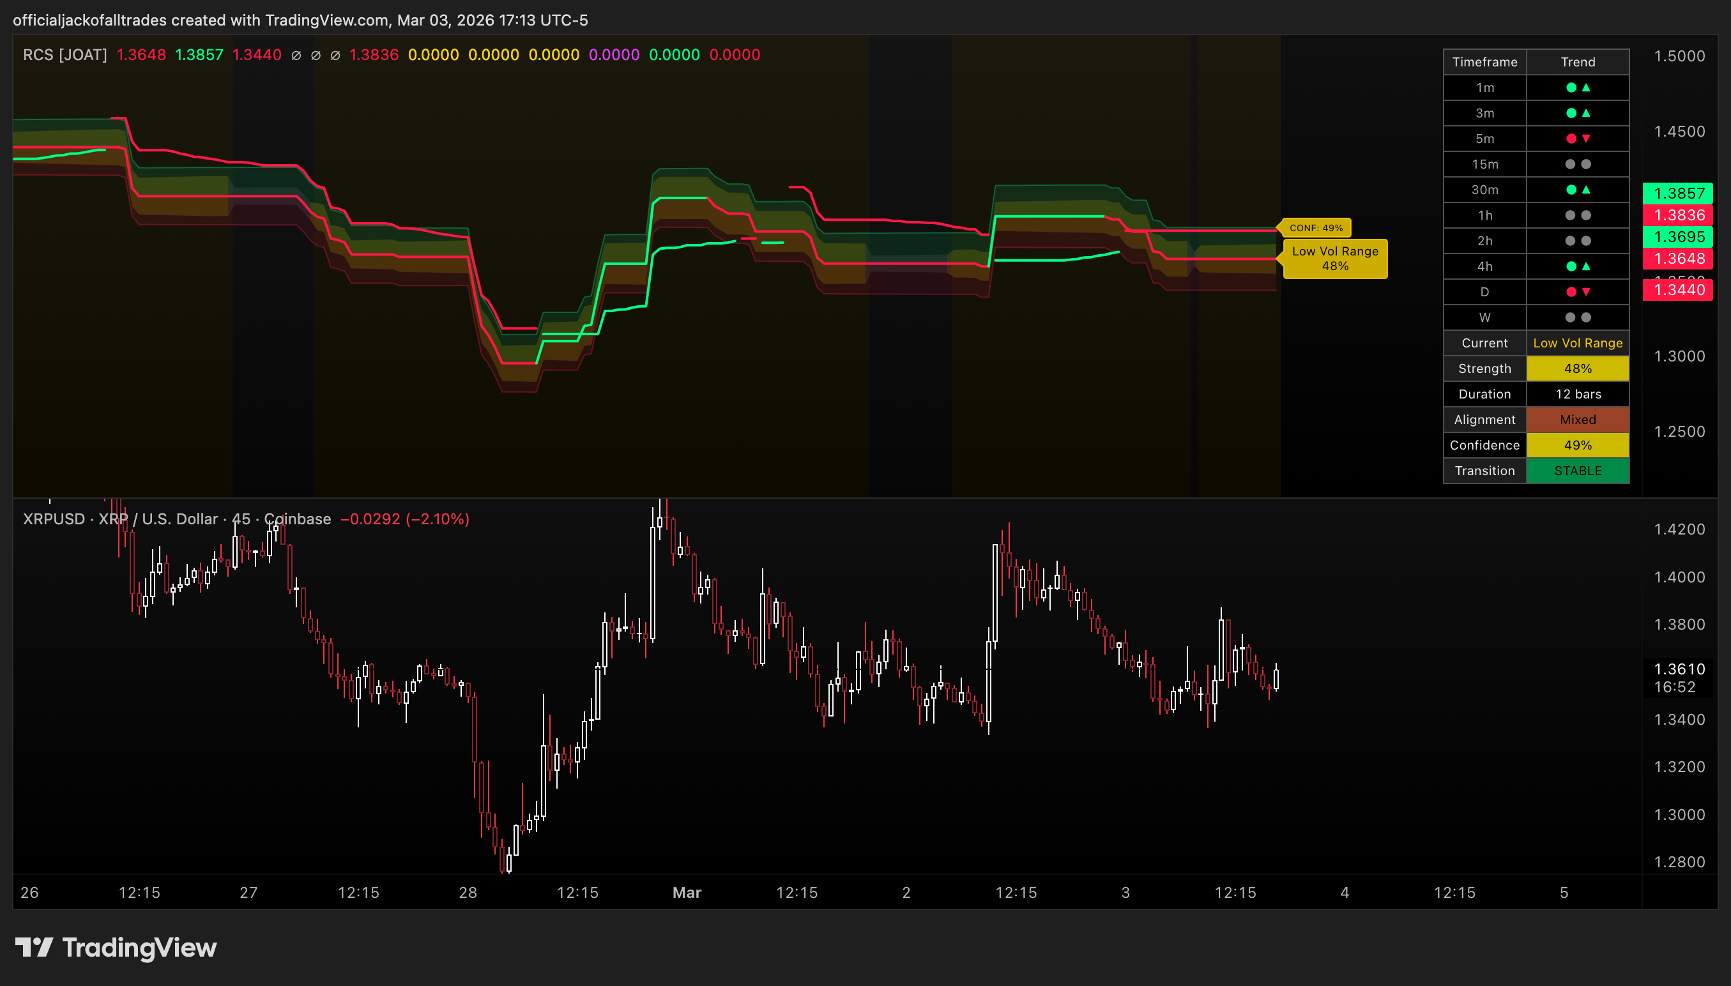Click the header caption with TradingView.com

(x=300, y=20)
